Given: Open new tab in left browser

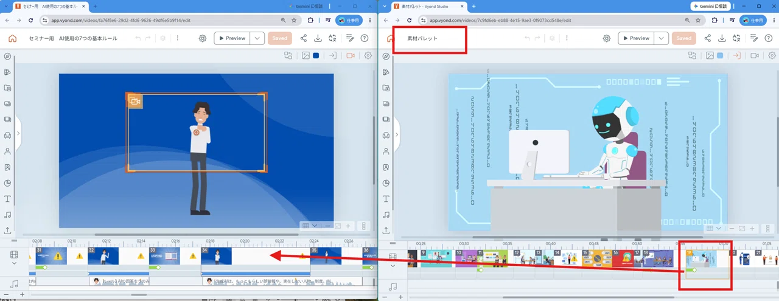Looking at the screenshot, I should click(94, 6).
